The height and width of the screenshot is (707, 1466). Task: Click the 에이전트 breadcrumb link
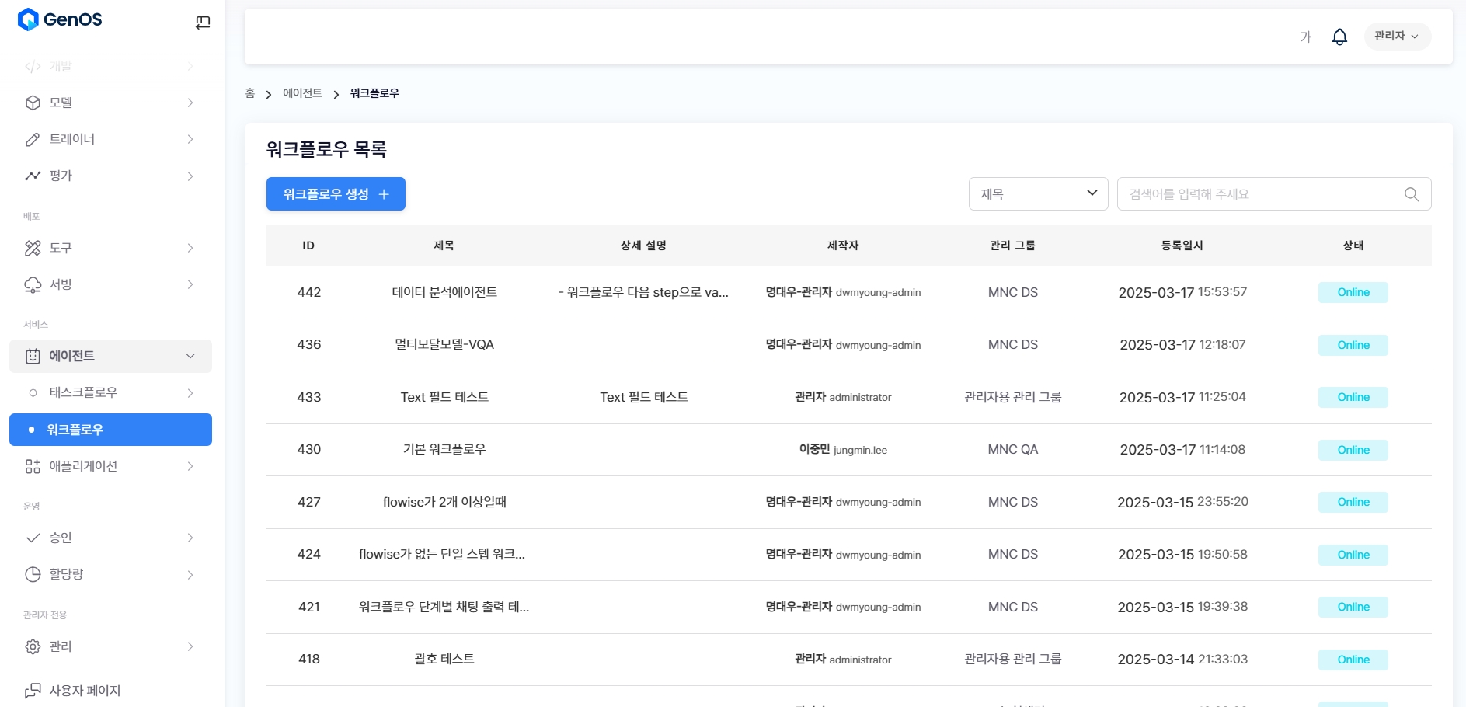(302, 93)
